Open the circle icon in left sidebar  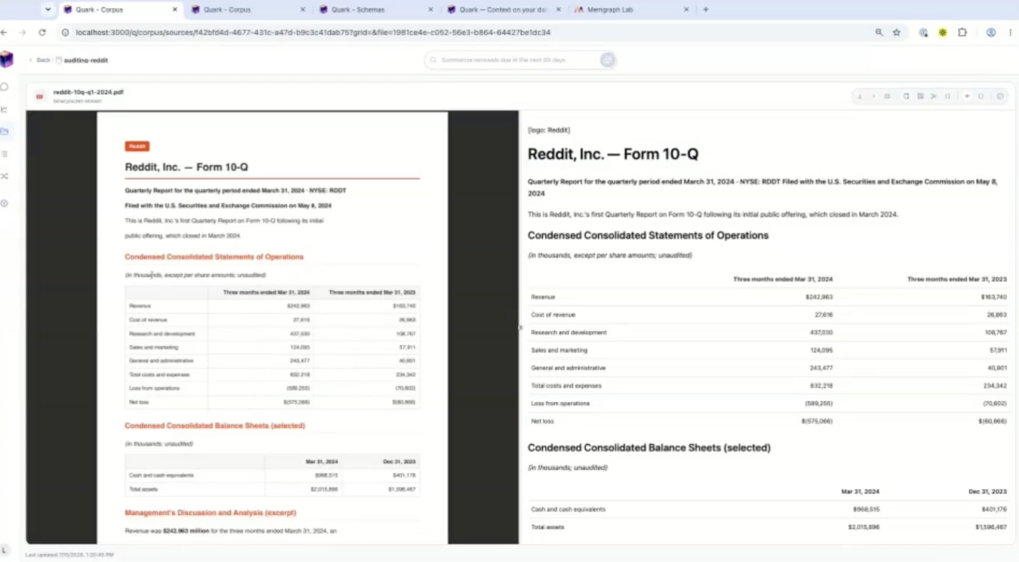(x=4, y=87)
